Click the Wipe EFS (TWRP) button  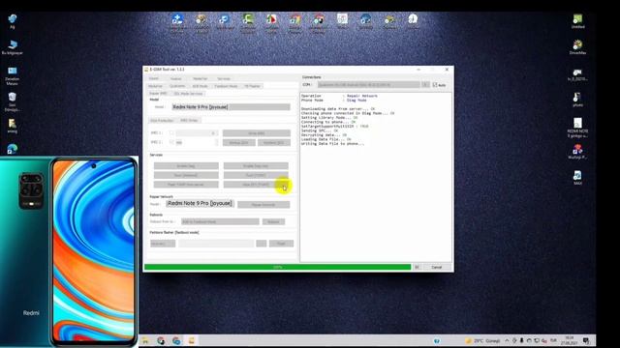pos(256,185)
